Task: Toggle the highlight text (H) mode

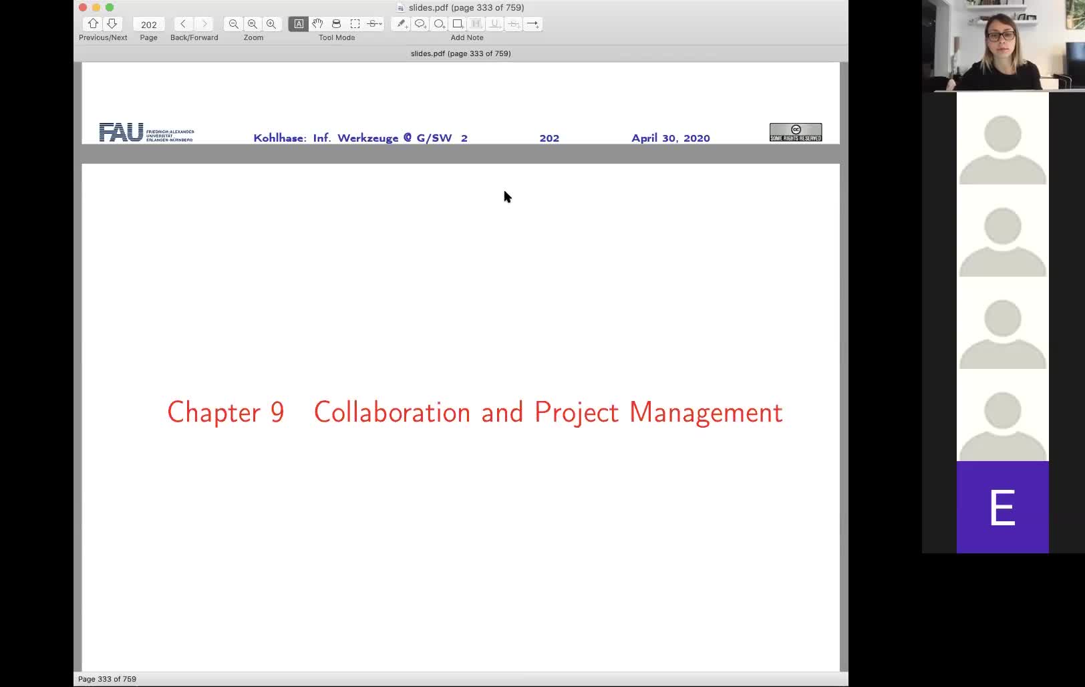Action: (x=476, y=23)
